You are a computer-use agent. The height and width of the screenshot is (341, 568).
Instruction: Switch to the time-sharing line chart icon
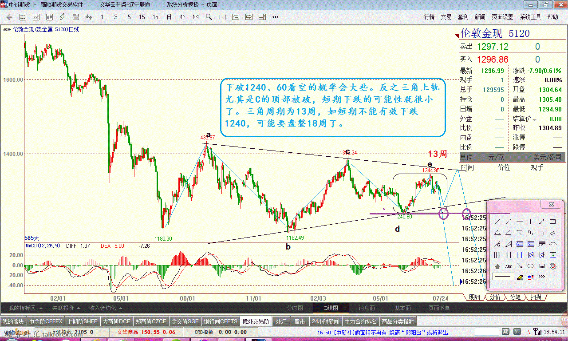[x=36, y=17]
